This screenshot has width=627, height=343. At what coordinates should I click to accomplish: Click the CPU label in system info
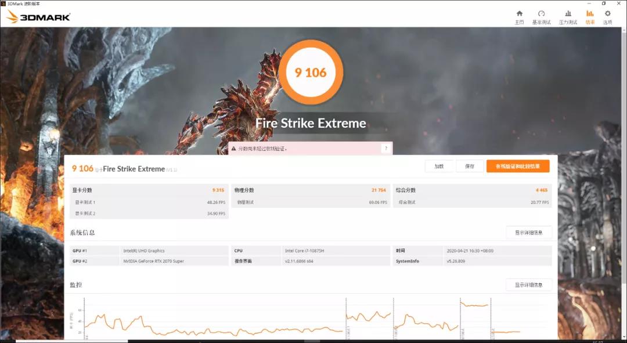tap(239, 251)
